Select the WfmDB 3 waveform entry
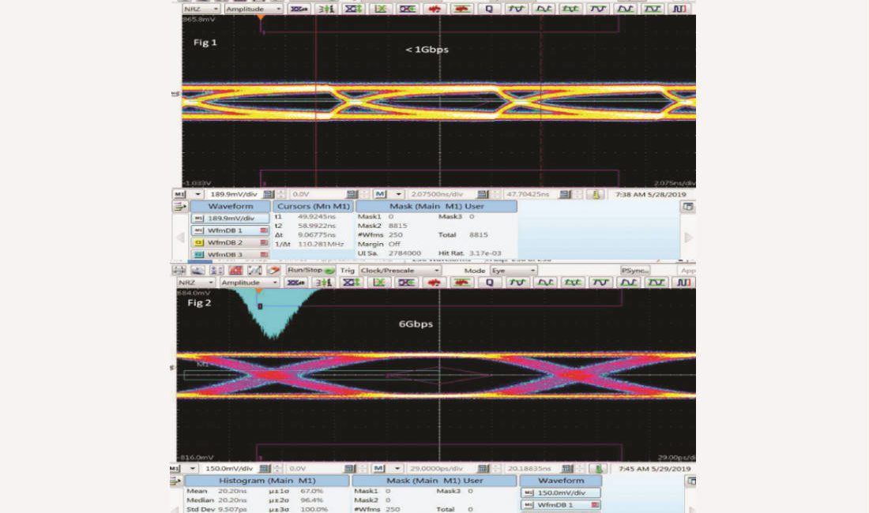Screen dimensions: 869x513 pos(230,254)
